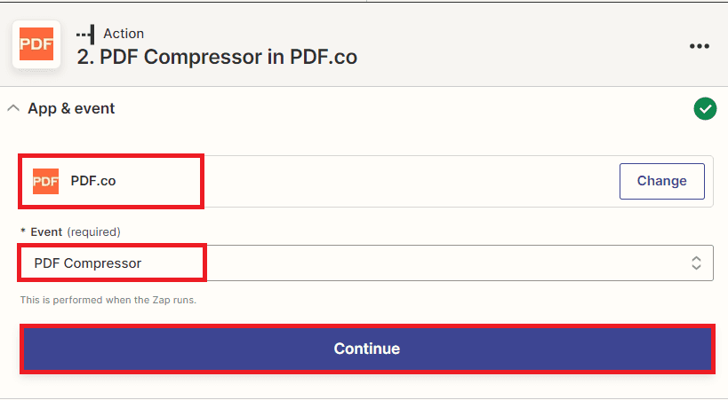
Task: Click the 'performed when the Zap runs' hint
Action: click(x=108, y=300)
